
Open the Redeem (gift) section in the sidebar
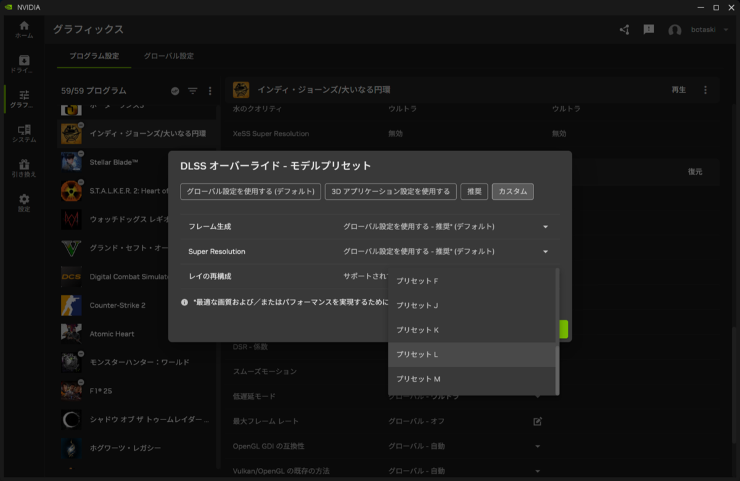pos(23,169)
